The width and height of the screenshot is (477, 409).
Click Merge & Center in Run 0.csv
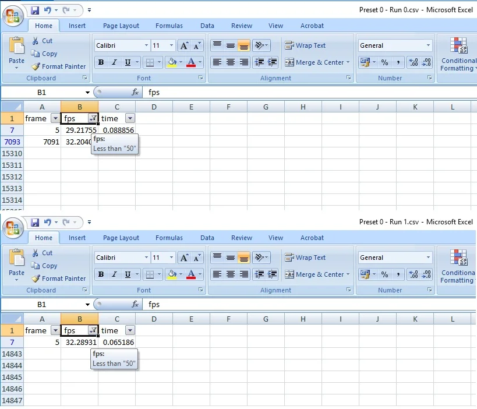point(317,62)
